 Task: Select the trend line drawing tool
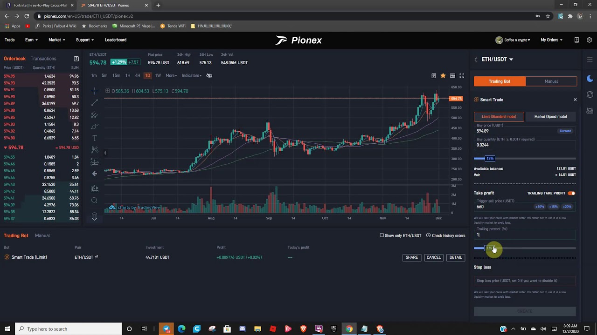pyautogui.click(x=95, y=102)
